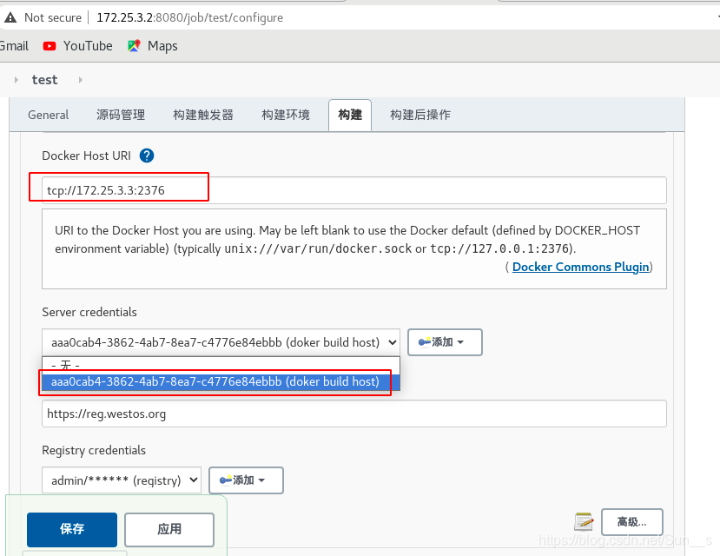Open the Server credentials dropdown
The height and width of the screenshot is (556, 720).
(221, 342)
